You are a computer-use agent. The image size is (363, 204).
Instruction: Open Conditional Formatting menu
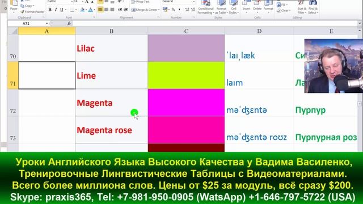[205, 7]
